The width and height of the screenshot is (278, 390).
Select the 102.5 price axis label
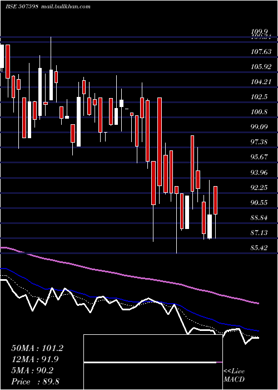pos(260,97)
